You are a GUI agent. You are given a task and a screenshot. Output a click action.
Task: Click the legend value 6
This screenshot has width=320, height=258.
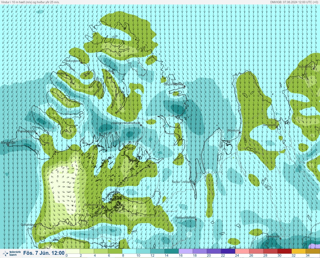pos(109,255)
